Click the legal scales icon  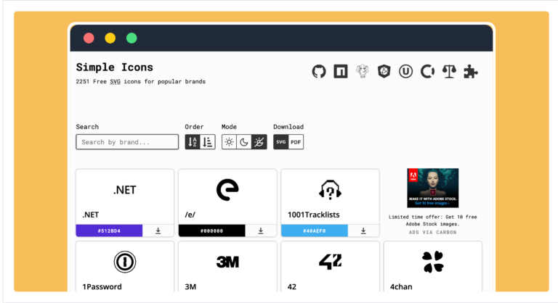(x=449, y=71)
